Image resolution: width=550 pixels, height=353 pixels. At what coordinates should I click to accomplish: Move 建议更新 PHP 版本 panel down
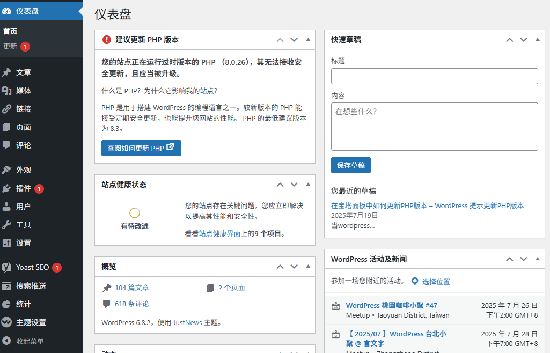[x=294, y=40]
